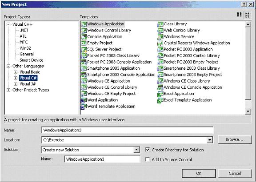Choose the Excel Application template icon
The image size is (256, 182).
pos(160,94)
